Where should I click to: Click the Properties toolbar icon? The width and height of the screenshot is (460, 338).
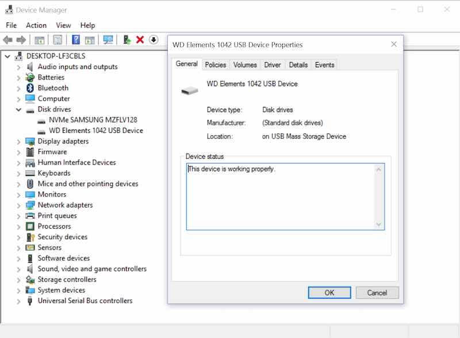pyautogui.click(x=57, y=40)
